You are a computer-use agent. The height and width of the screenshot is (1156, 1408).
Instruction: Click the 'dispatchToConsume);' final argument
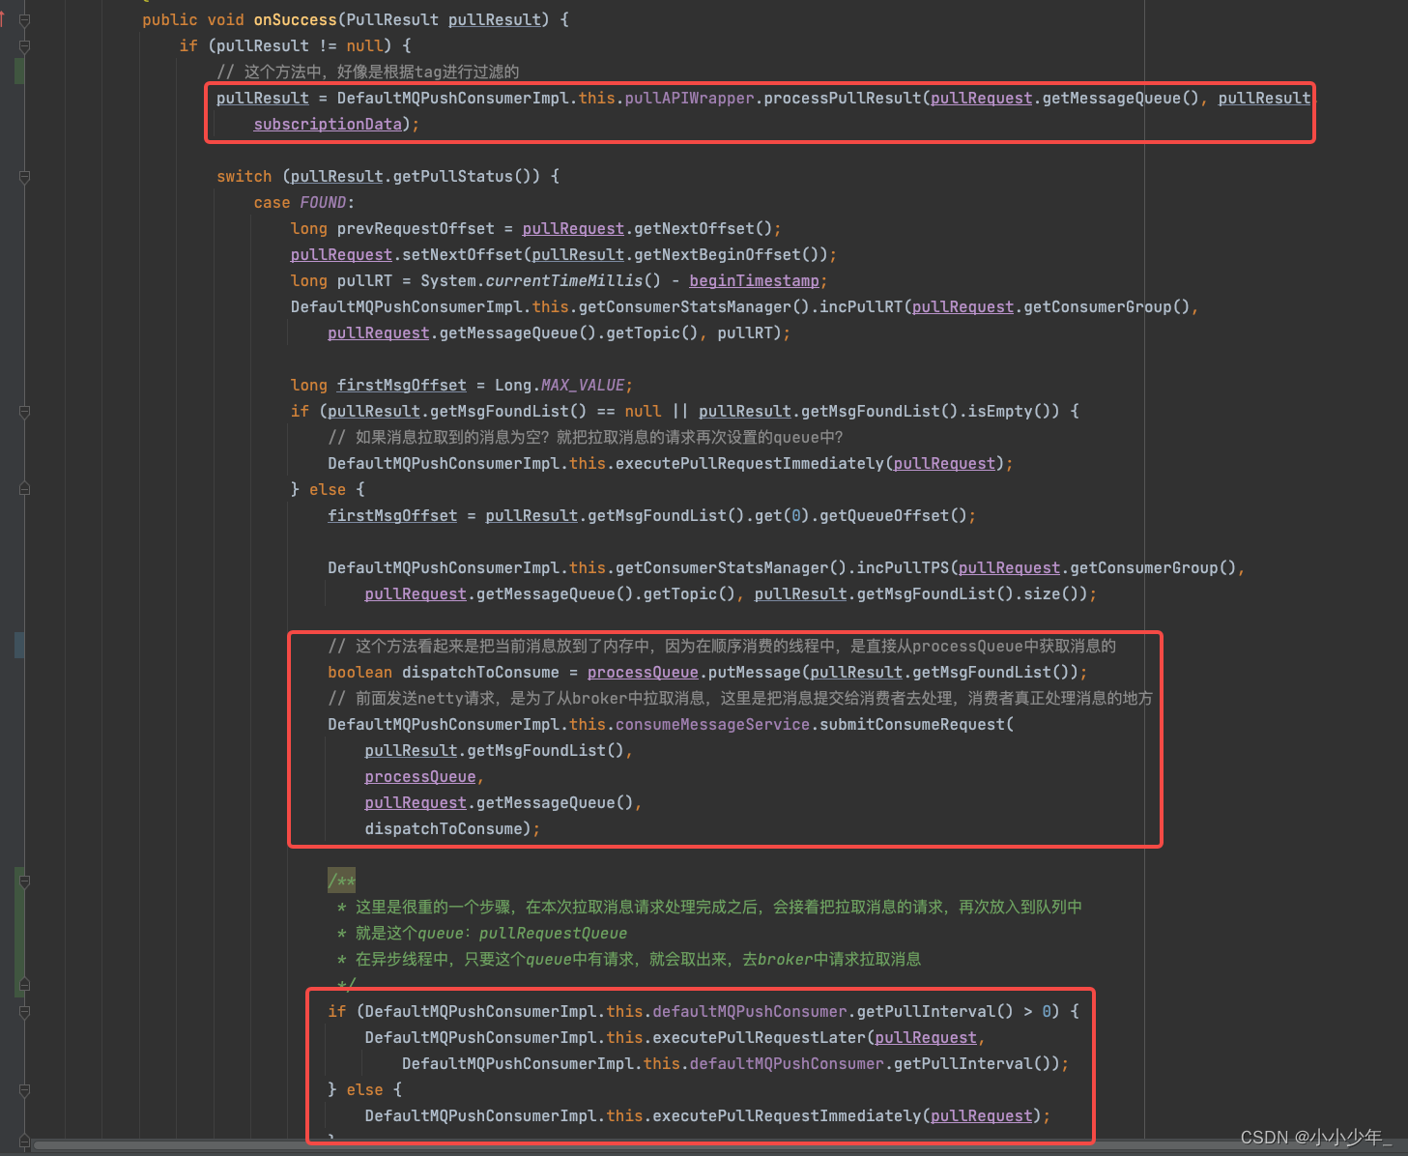[452, 828]
